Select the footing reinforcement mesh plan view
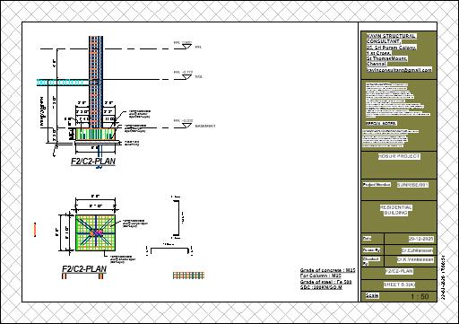 click(95, 232)
